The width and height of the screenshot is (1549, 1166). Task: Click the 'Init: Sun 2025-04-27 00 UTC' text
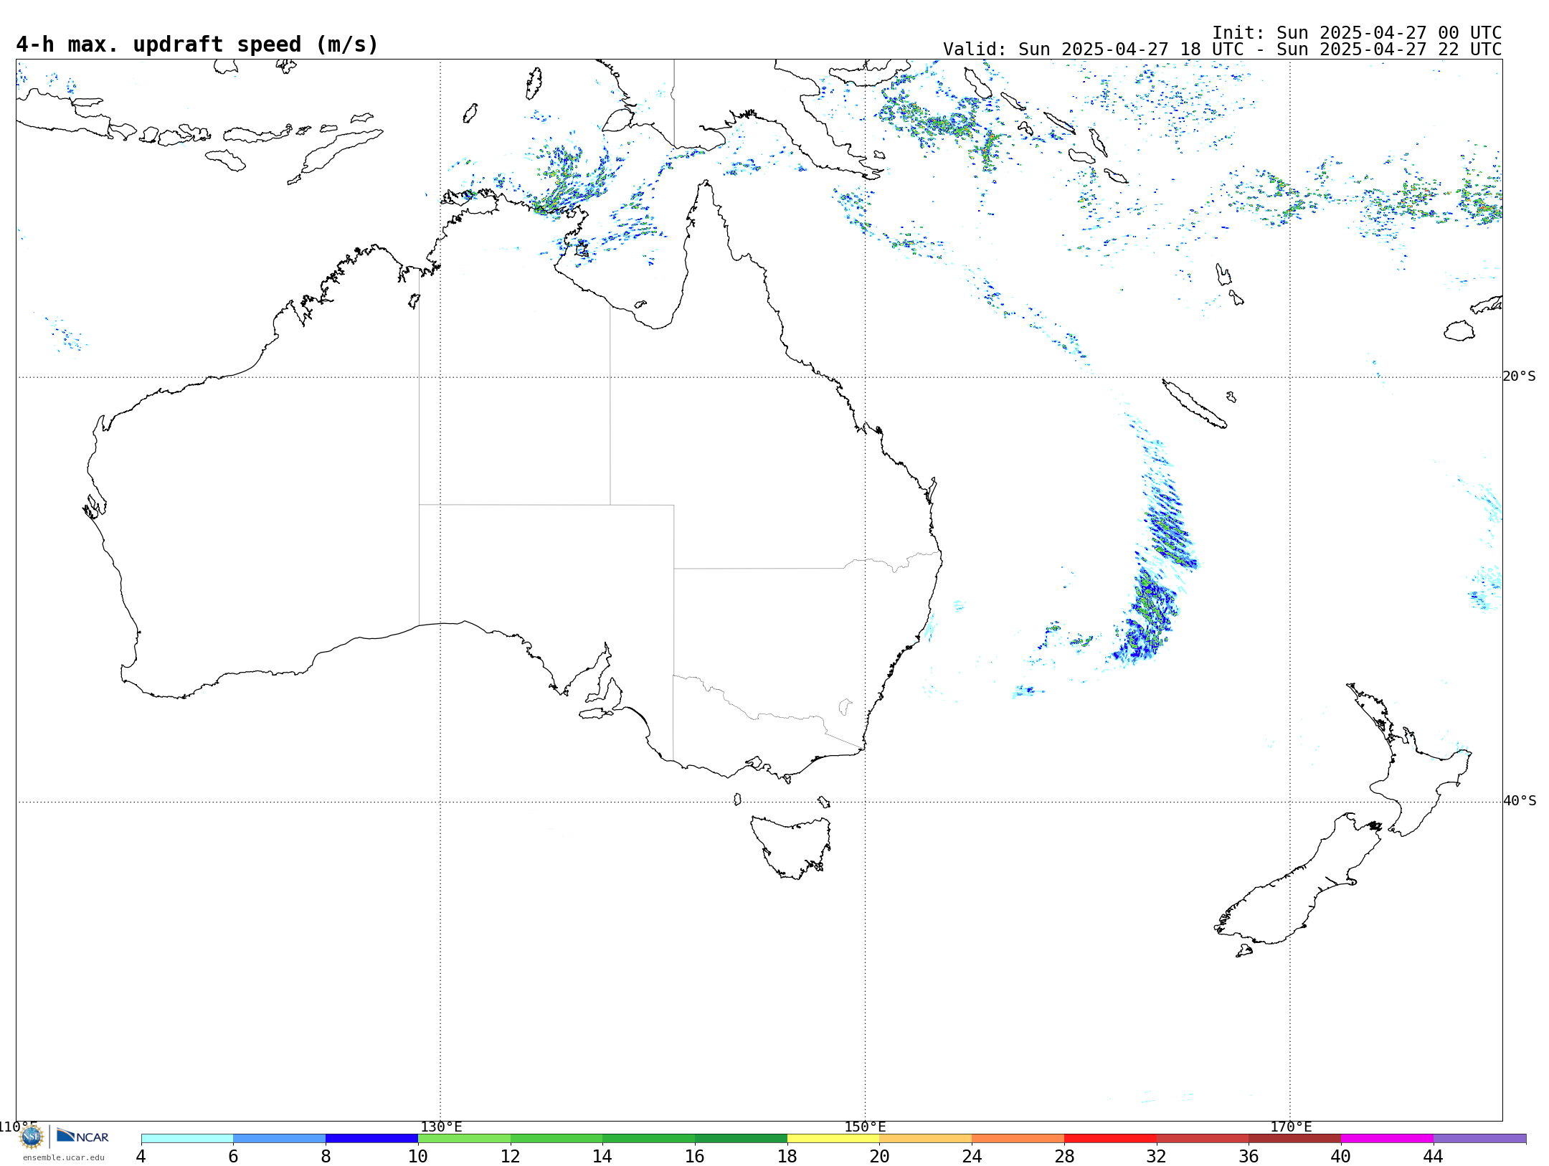[1357, 33]
